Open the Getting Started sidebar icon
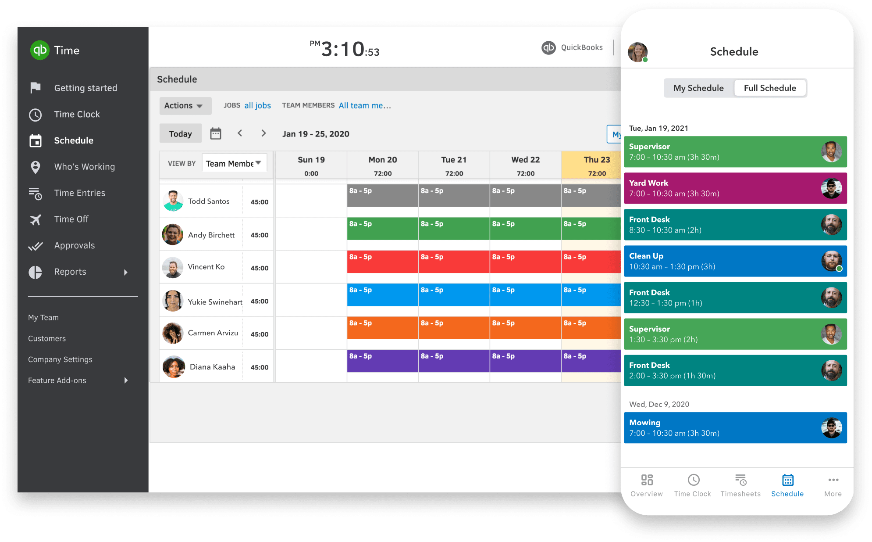Screen dimensions: 872x542 click(35, 87)
